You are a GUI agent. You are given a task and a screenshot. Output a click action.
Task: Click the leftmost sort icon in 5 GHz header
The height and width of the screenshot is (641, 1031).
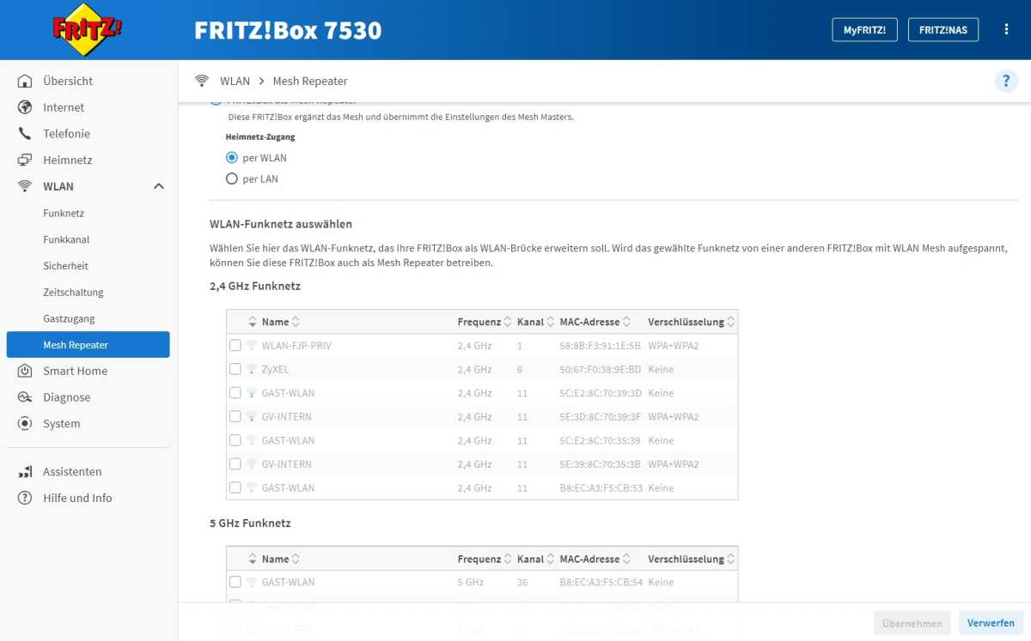[252, 559]
